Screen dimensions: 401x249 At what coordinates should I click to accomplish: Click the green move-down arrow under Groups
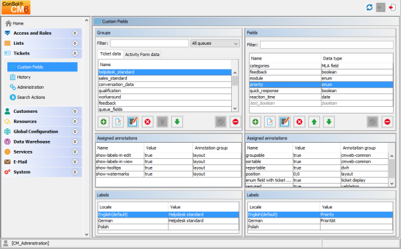click(x=177, y=121)
